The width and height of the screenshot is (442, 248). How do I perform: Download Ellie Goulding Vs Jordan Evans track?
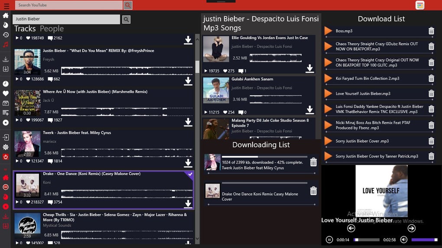tap(310, 68)
